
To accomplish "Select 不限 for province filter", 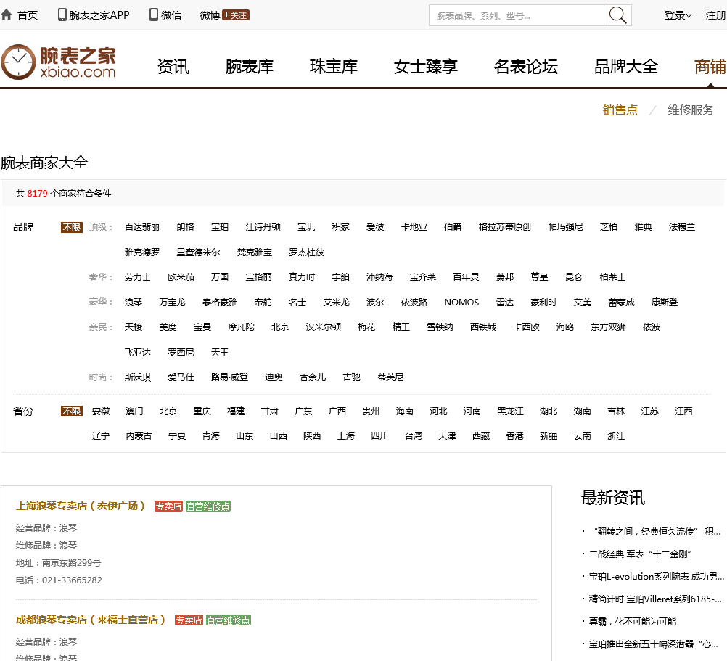I will point(72,411).
